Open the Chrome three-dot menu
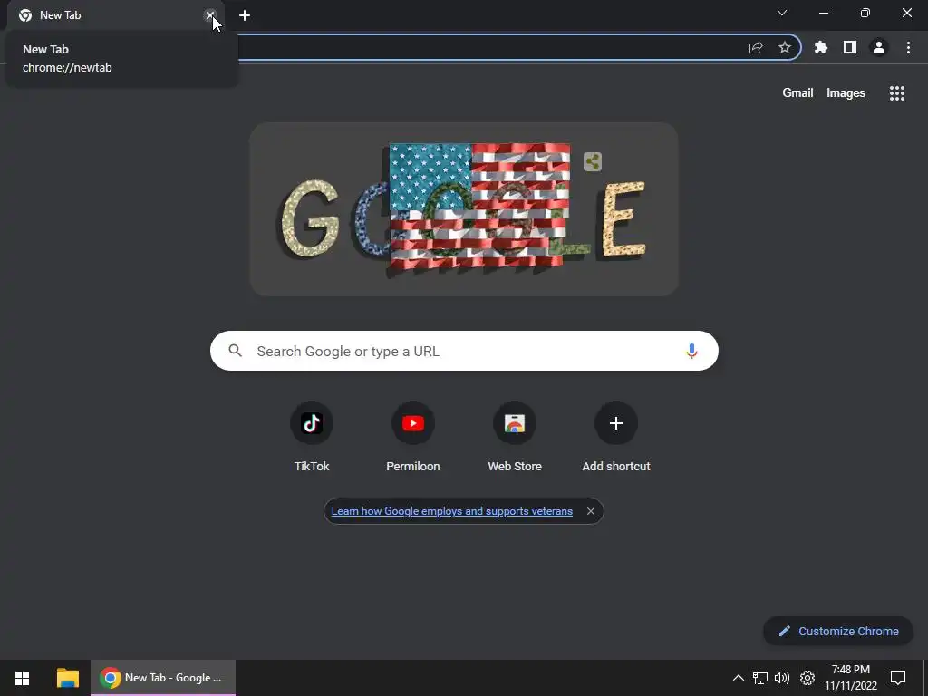The width and height of the screenshot is (928, 696). [x=908, y=47]
